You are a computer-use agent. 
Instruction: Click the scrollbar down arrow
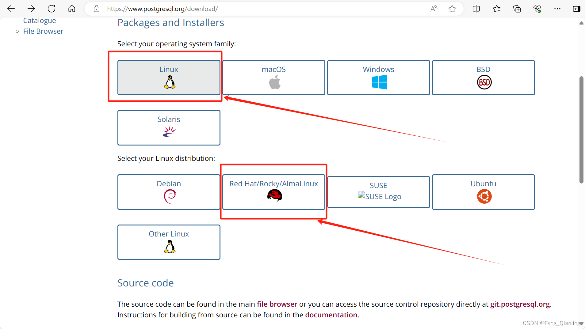(581, 323)
